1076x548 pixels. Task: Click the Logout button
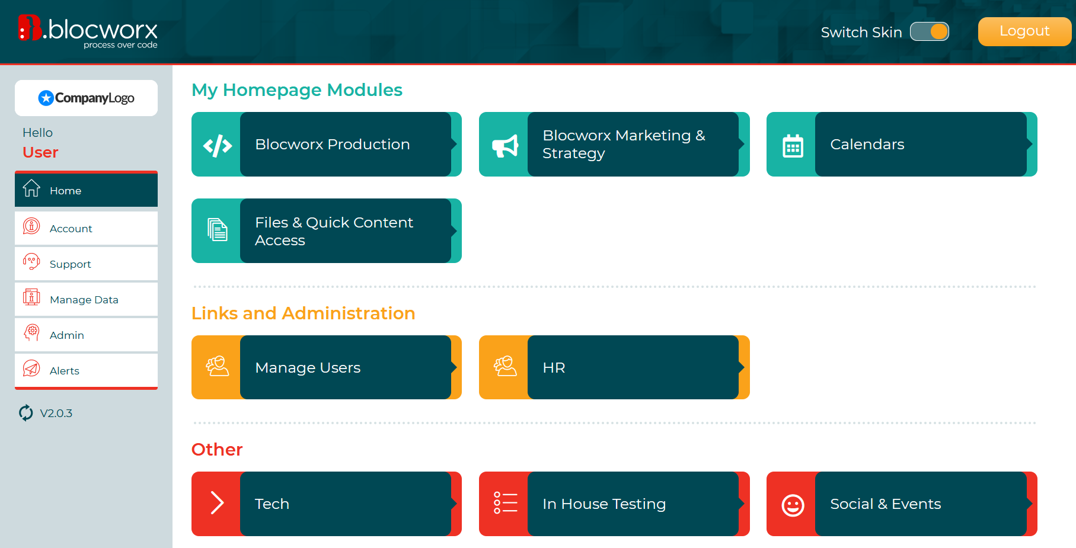(x=1024, y=31)
